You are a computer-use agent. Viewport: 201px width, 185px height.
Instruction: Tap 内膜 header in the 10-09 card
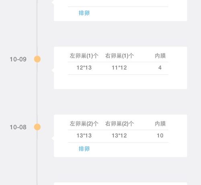[x=160, y=56]
